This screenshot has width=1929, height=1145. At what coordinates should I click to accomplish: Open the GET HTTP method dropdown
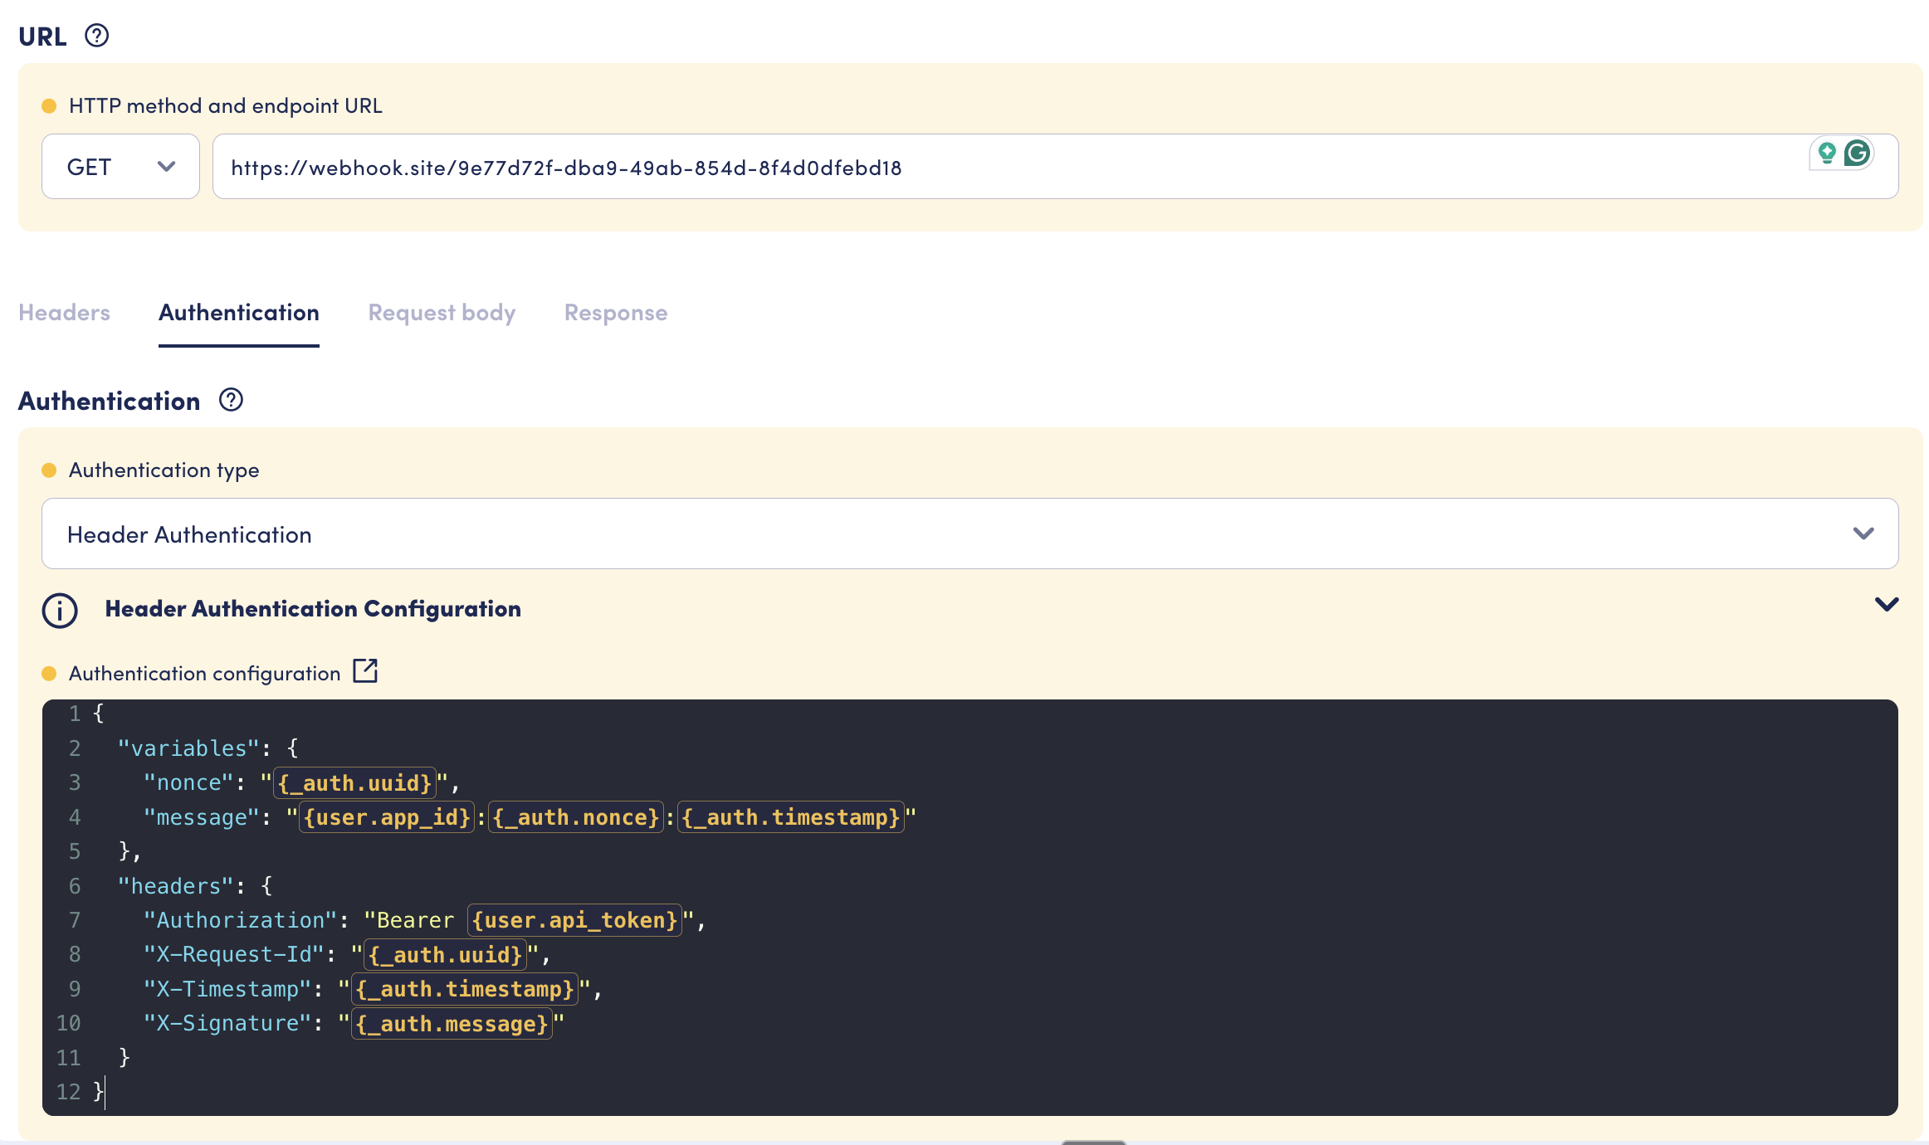tap(120, 167)
